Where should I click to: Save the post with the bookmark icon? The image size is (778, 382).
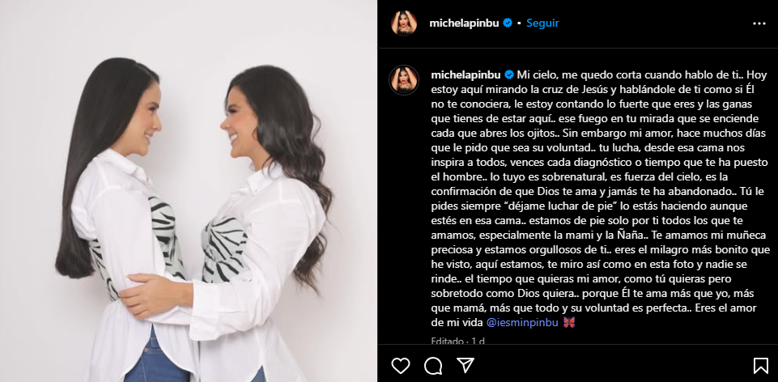tap(761, 366)
